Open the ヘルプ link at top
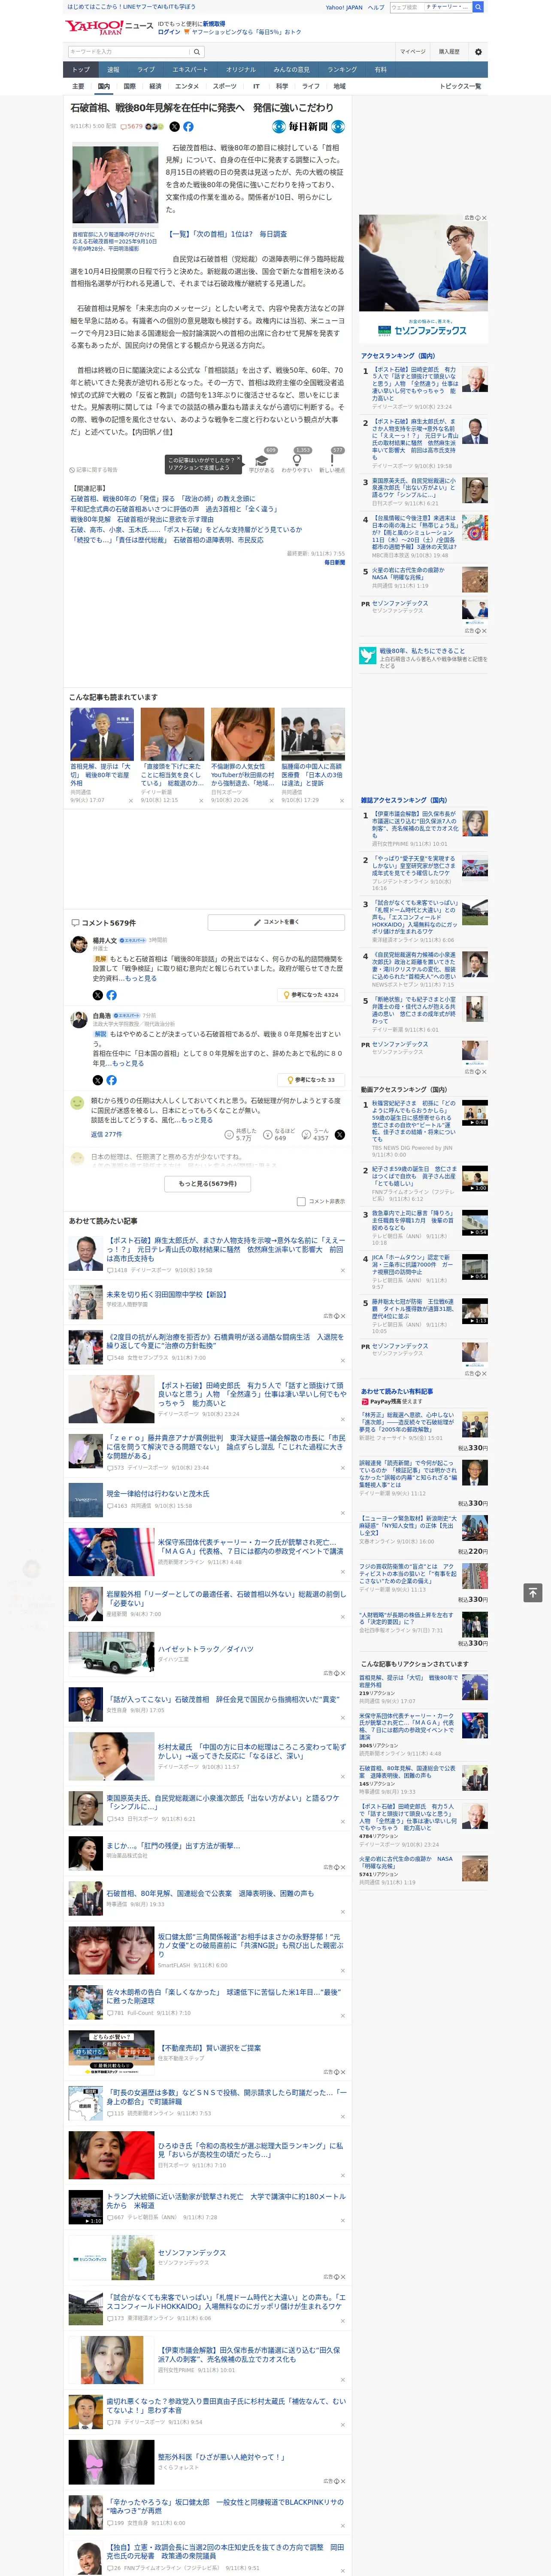This screenshot has width=551, height=2576. (x=375, y=7)
